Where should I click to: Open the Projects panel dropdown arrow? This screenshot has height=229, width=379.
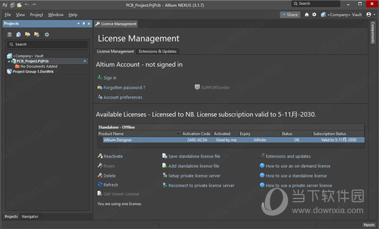point(79,24)
